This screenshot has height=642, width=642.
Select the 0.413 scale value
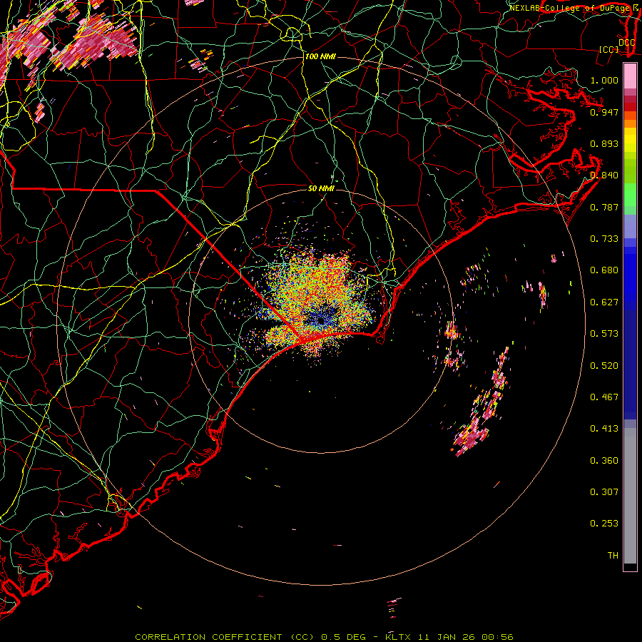pos(604,428)
